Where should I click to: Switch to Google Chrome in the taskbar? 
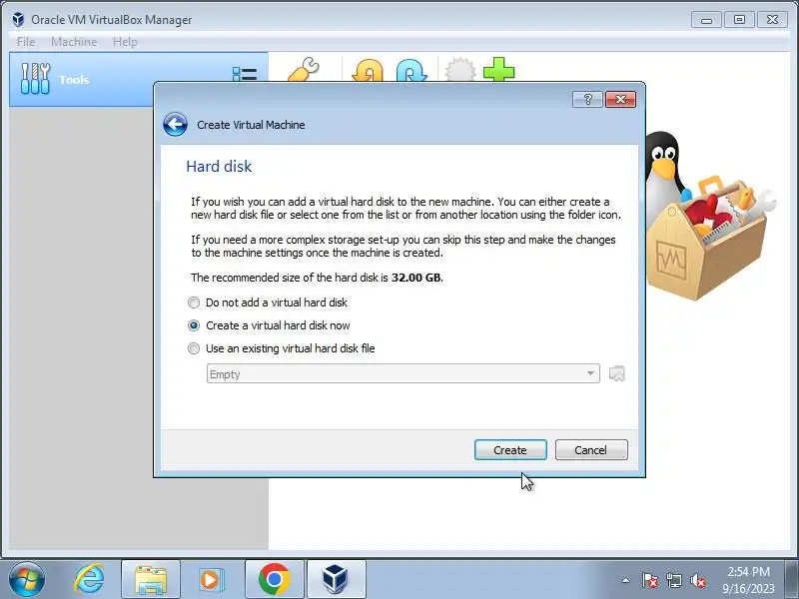[x=274, y=580]
